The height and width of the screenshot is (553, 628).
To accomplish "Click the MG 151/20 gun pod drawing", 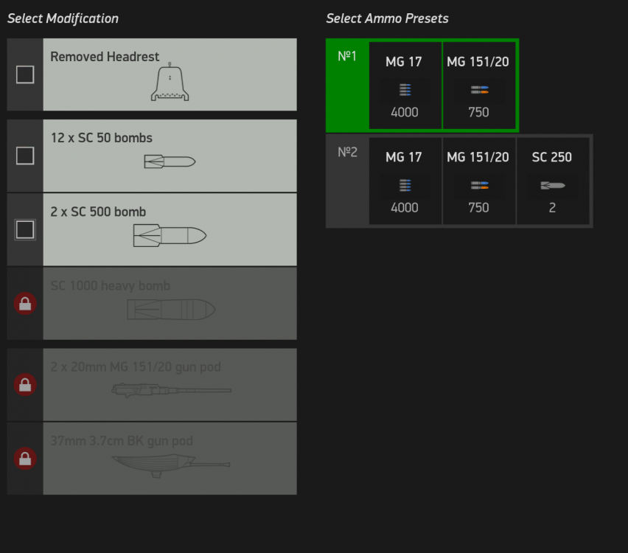I will (172, 390).
